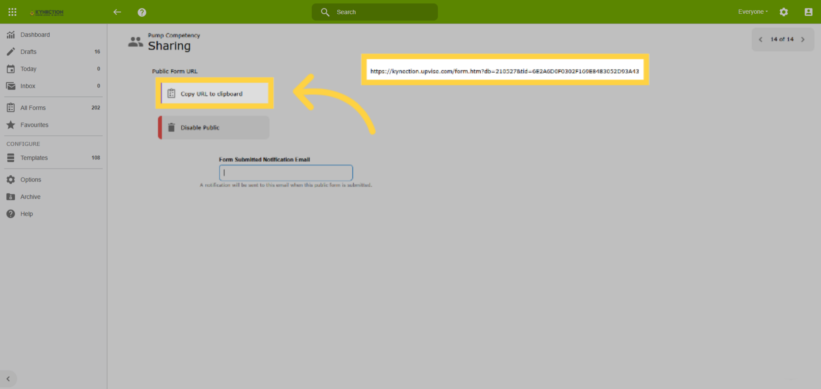Go to next record with right chevron

point(803,39)
